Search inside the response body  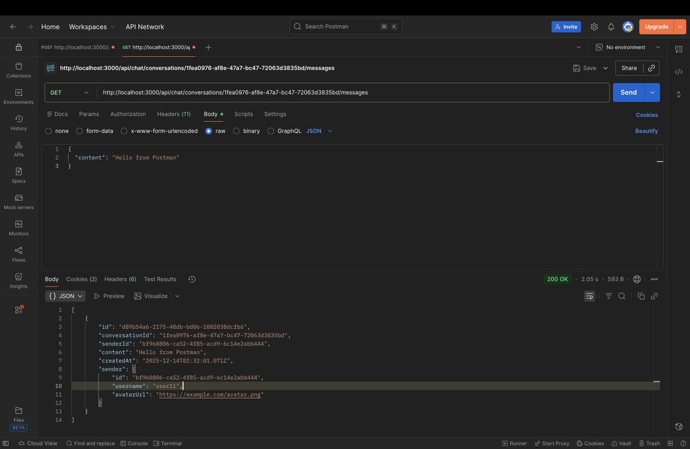(622, 296)
